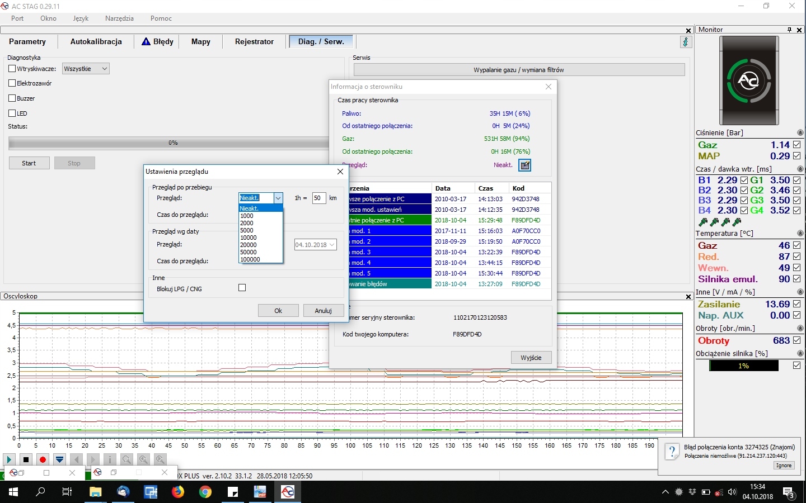Collapse the Ciśnienie [Bar] monitor section
The image size is (806, 503).
pyautogui.click(x=800, y=133)
